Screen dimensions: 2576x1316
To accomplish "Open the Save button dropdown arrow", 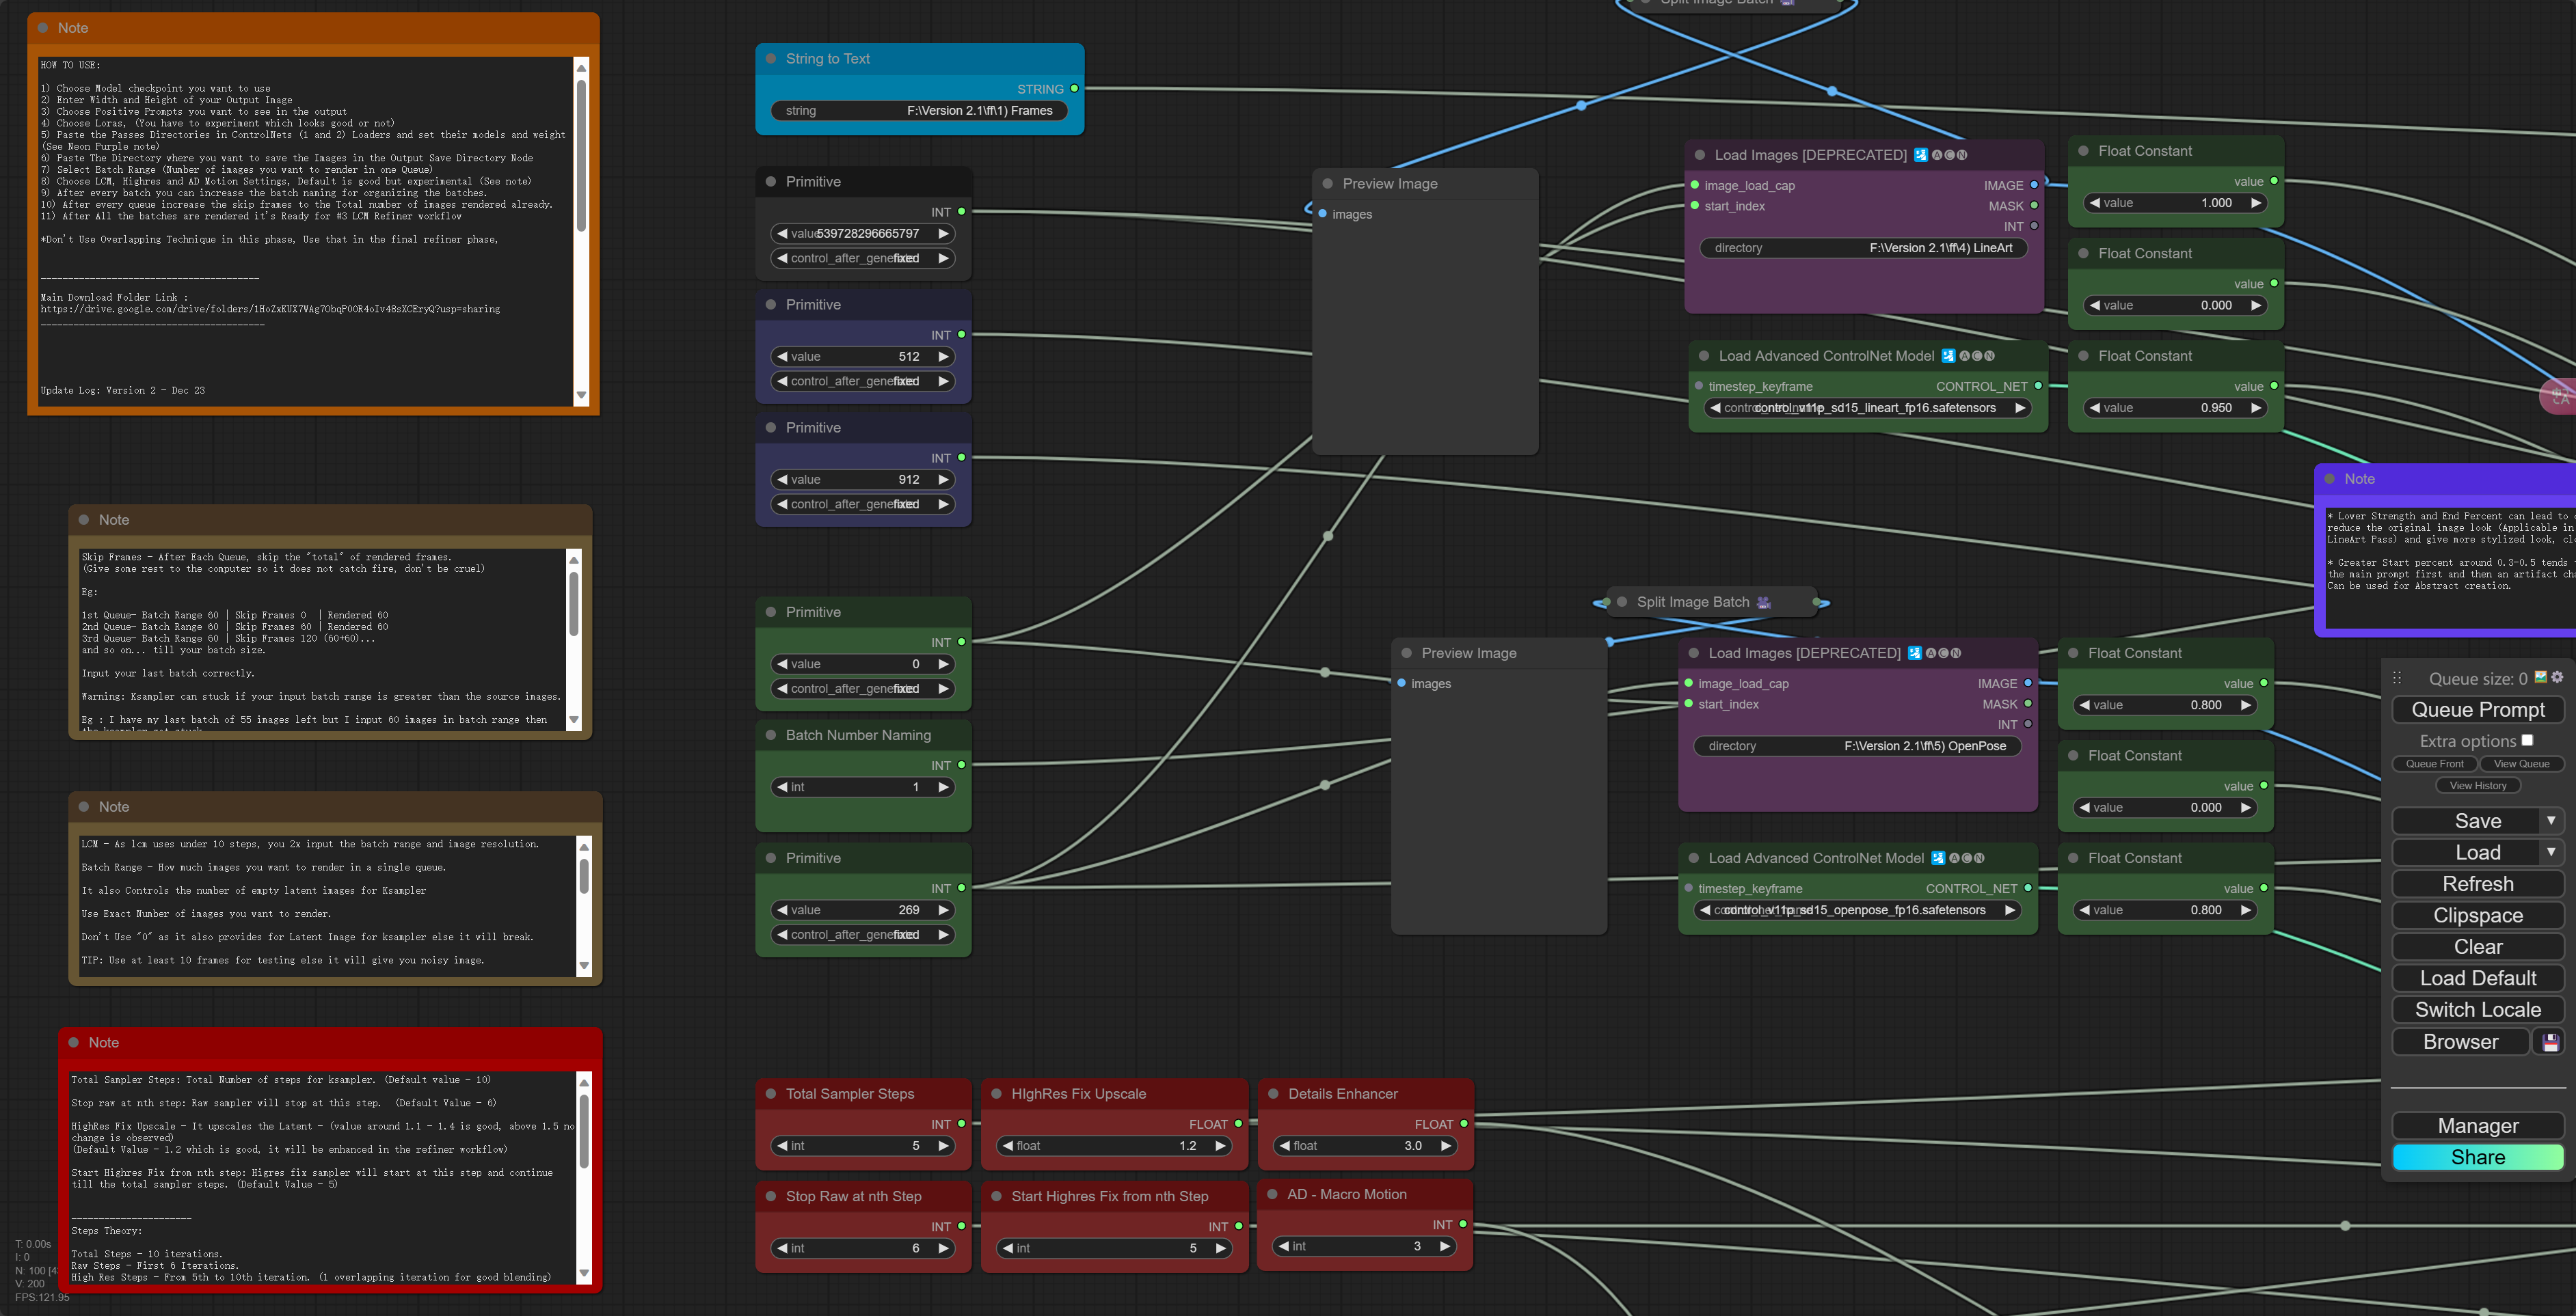I will [x=2551, y=821].
